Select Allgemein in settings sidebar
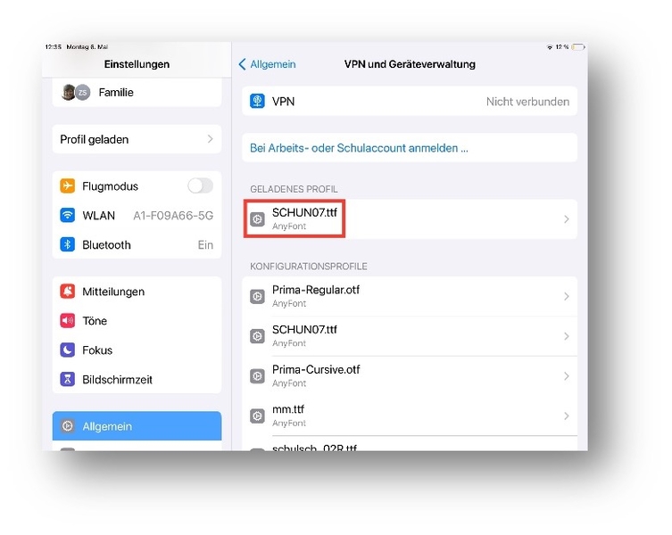The width and height of the screenshot is (672, 535). (x=137, y=426)
